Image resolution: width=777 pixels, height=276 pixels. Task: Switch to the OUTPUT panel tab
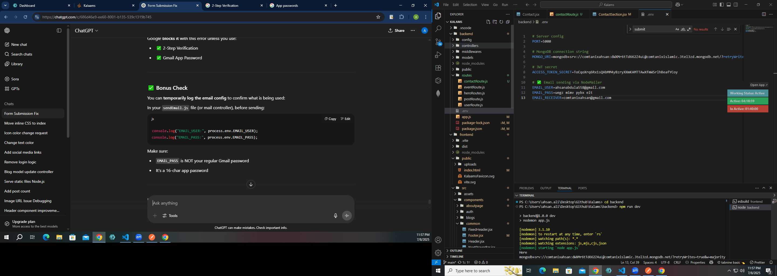click(546, 188)
